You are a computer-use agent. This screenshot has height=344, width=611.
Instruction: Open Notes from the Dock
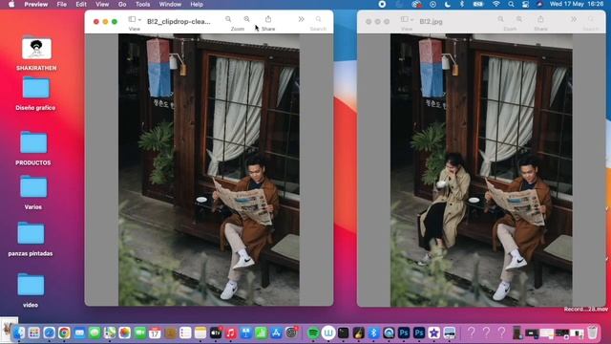(x=200, y=333)
